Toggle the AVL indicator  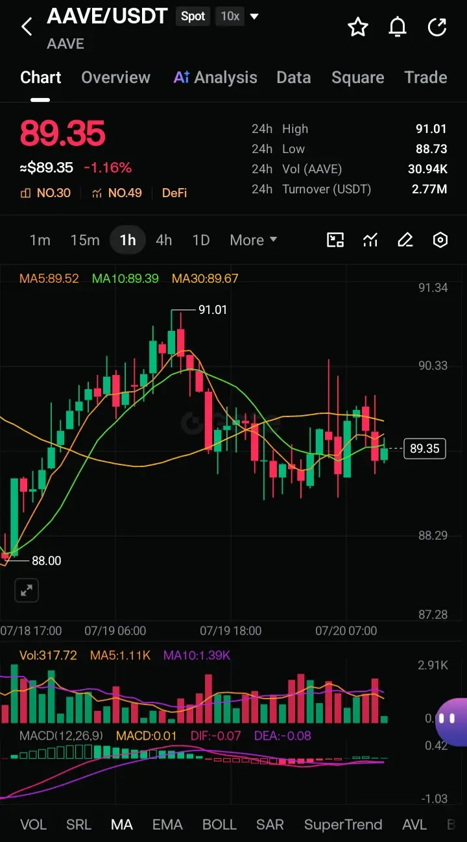pyautogui.click(x=414, y=824)
